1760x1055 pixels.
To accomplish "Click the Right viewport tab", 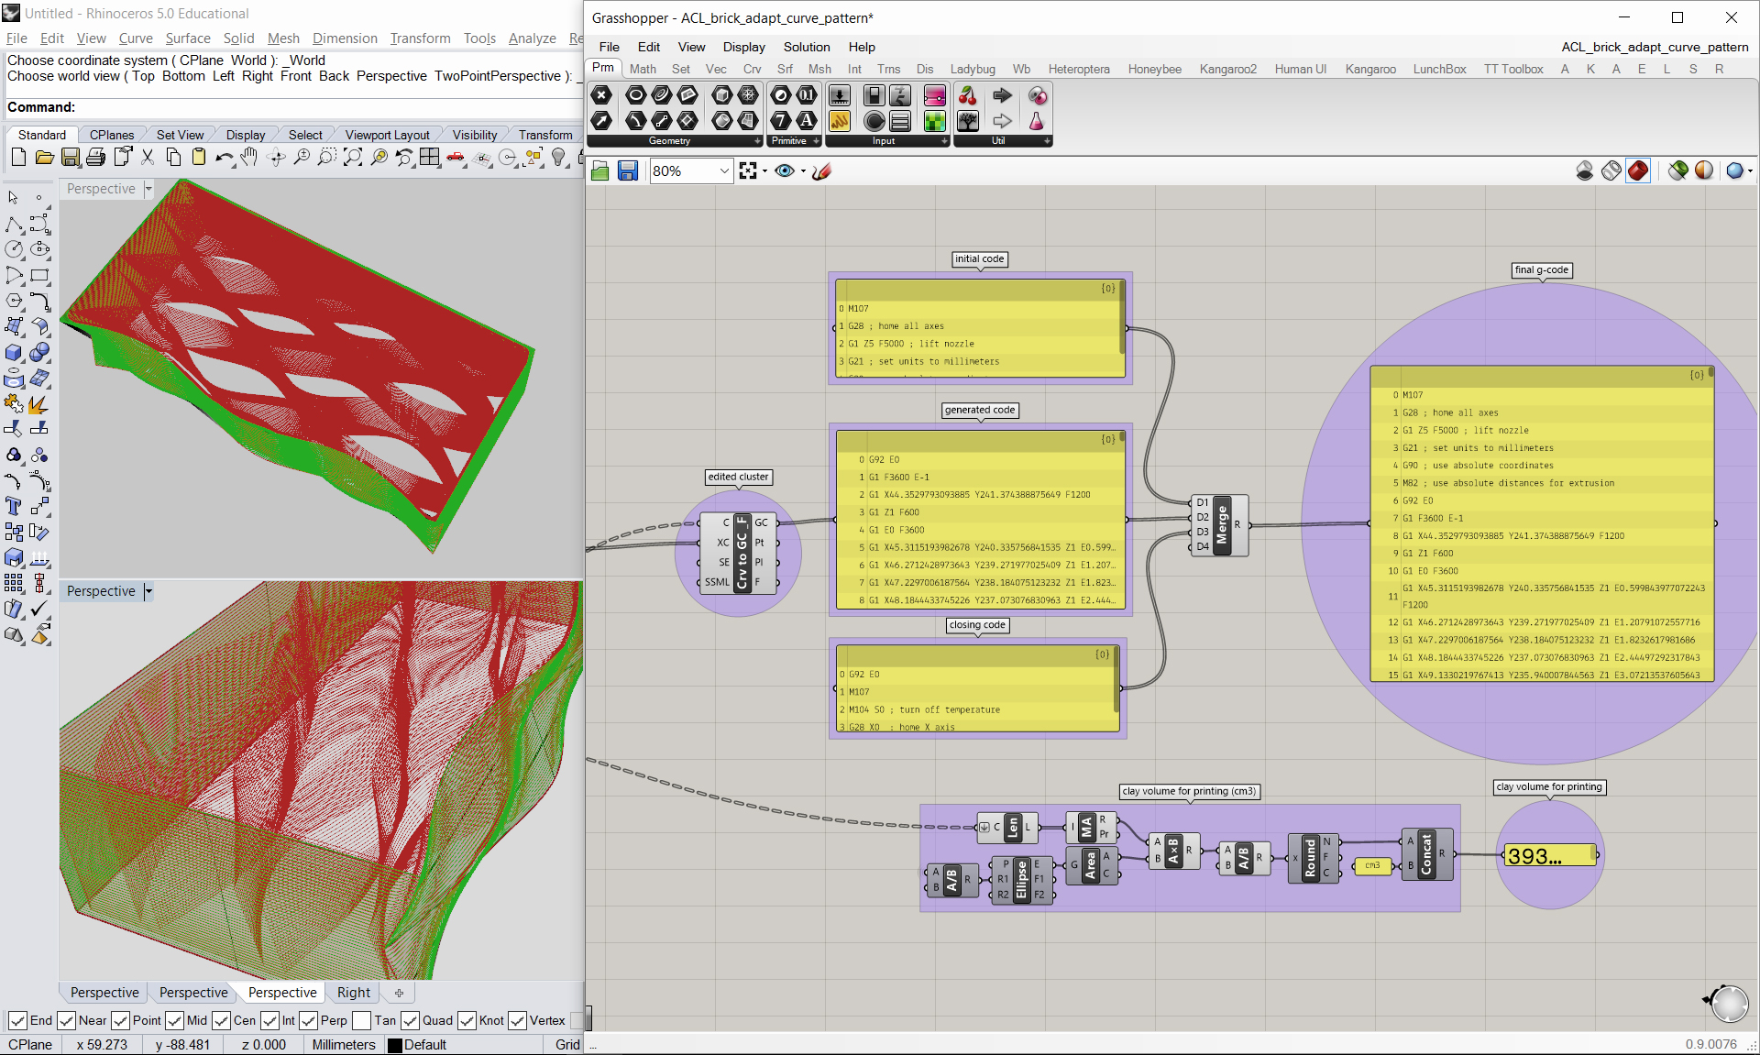I will pyautogui.click(x=353, y=993).
